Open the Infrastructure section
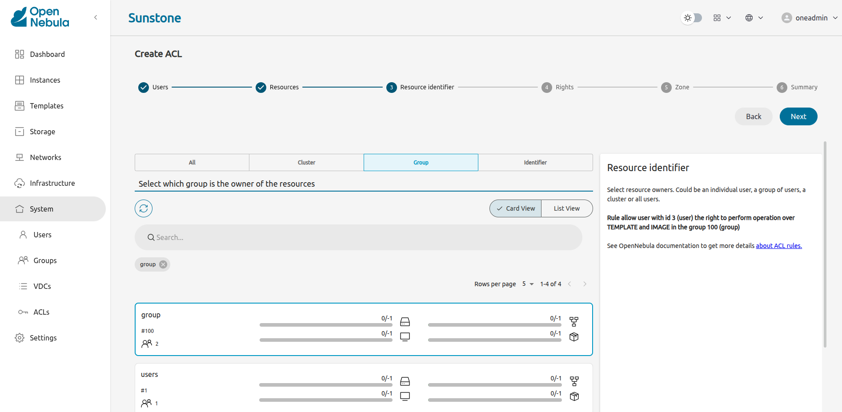Screen dimensions: 842x412 click(52, 183)
